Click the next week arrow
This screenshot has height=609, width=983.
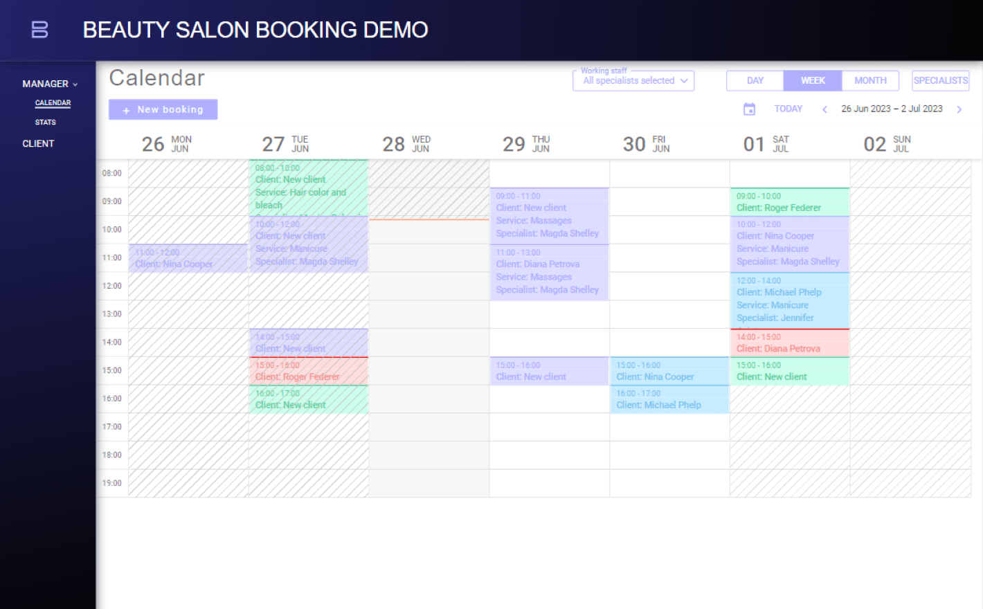(960, 109)
